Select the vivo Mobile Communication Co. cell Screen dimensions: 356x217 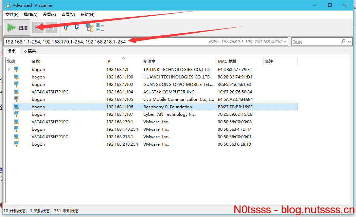[x=178, y=100]
